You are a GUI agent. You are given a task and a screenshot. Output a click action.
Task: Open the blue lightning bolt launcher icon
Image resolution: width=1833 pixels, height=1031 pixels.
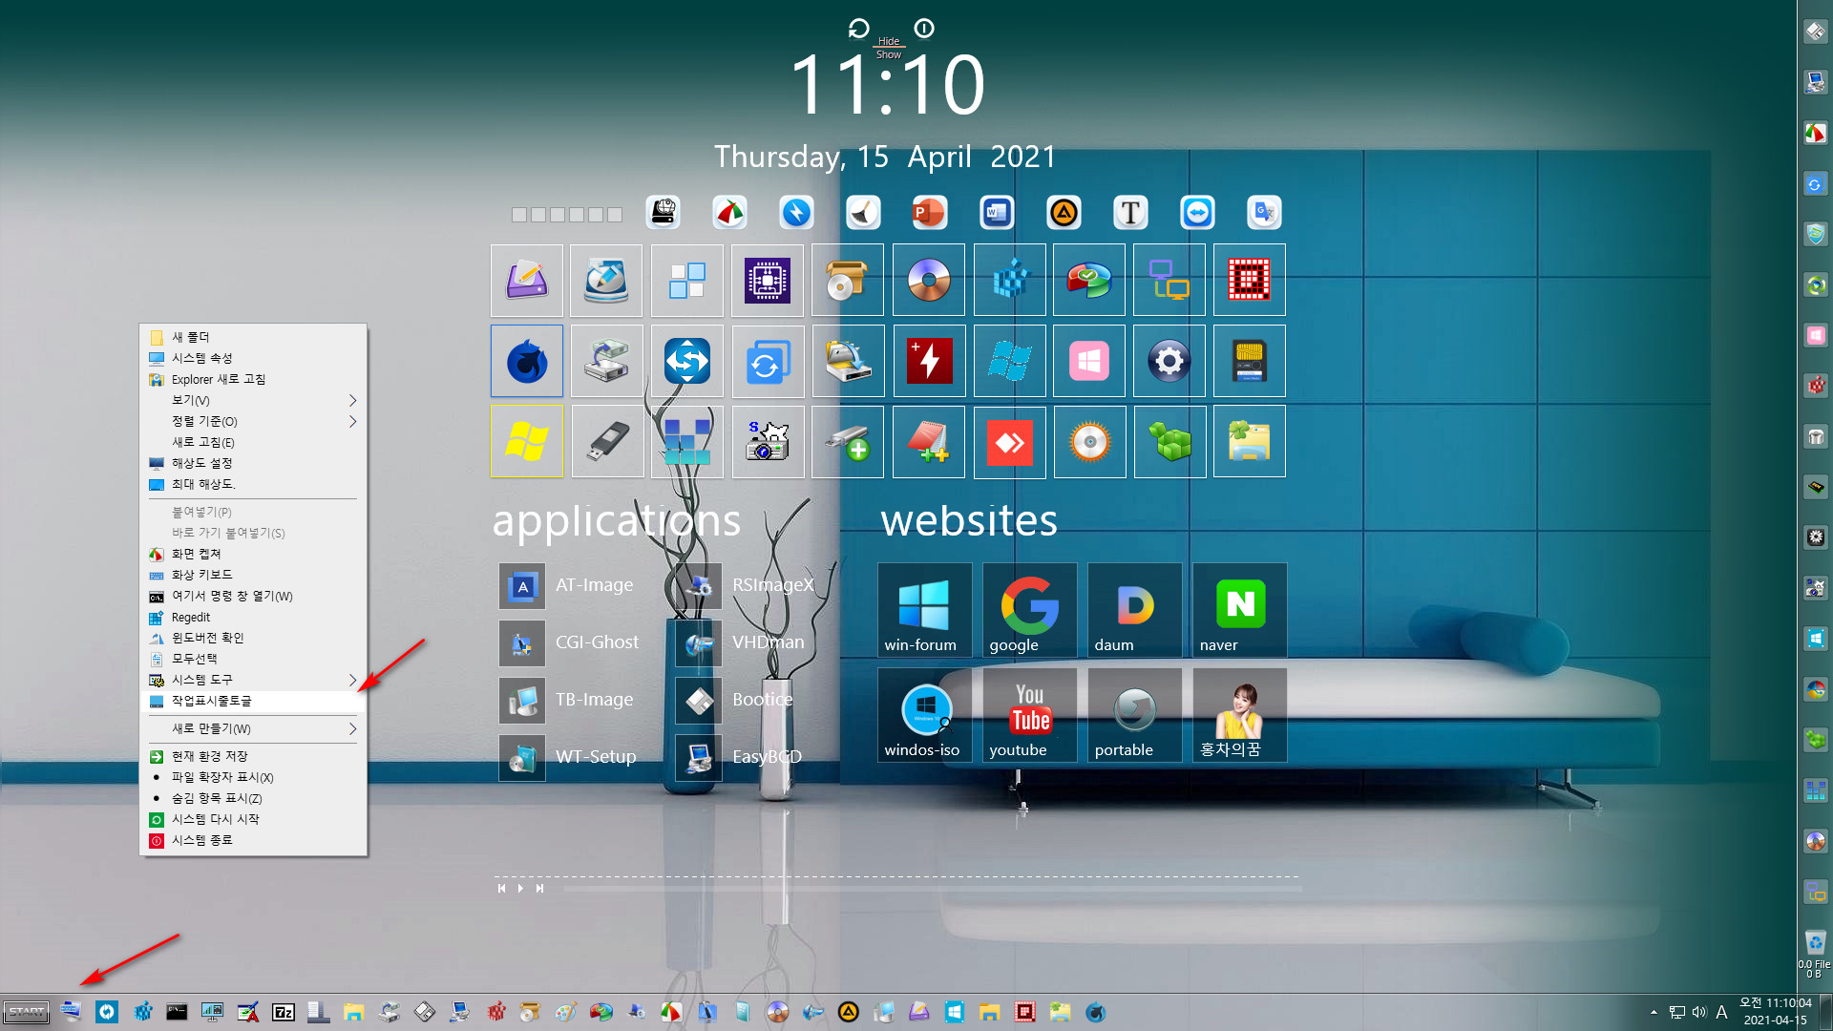click(796, 212)
